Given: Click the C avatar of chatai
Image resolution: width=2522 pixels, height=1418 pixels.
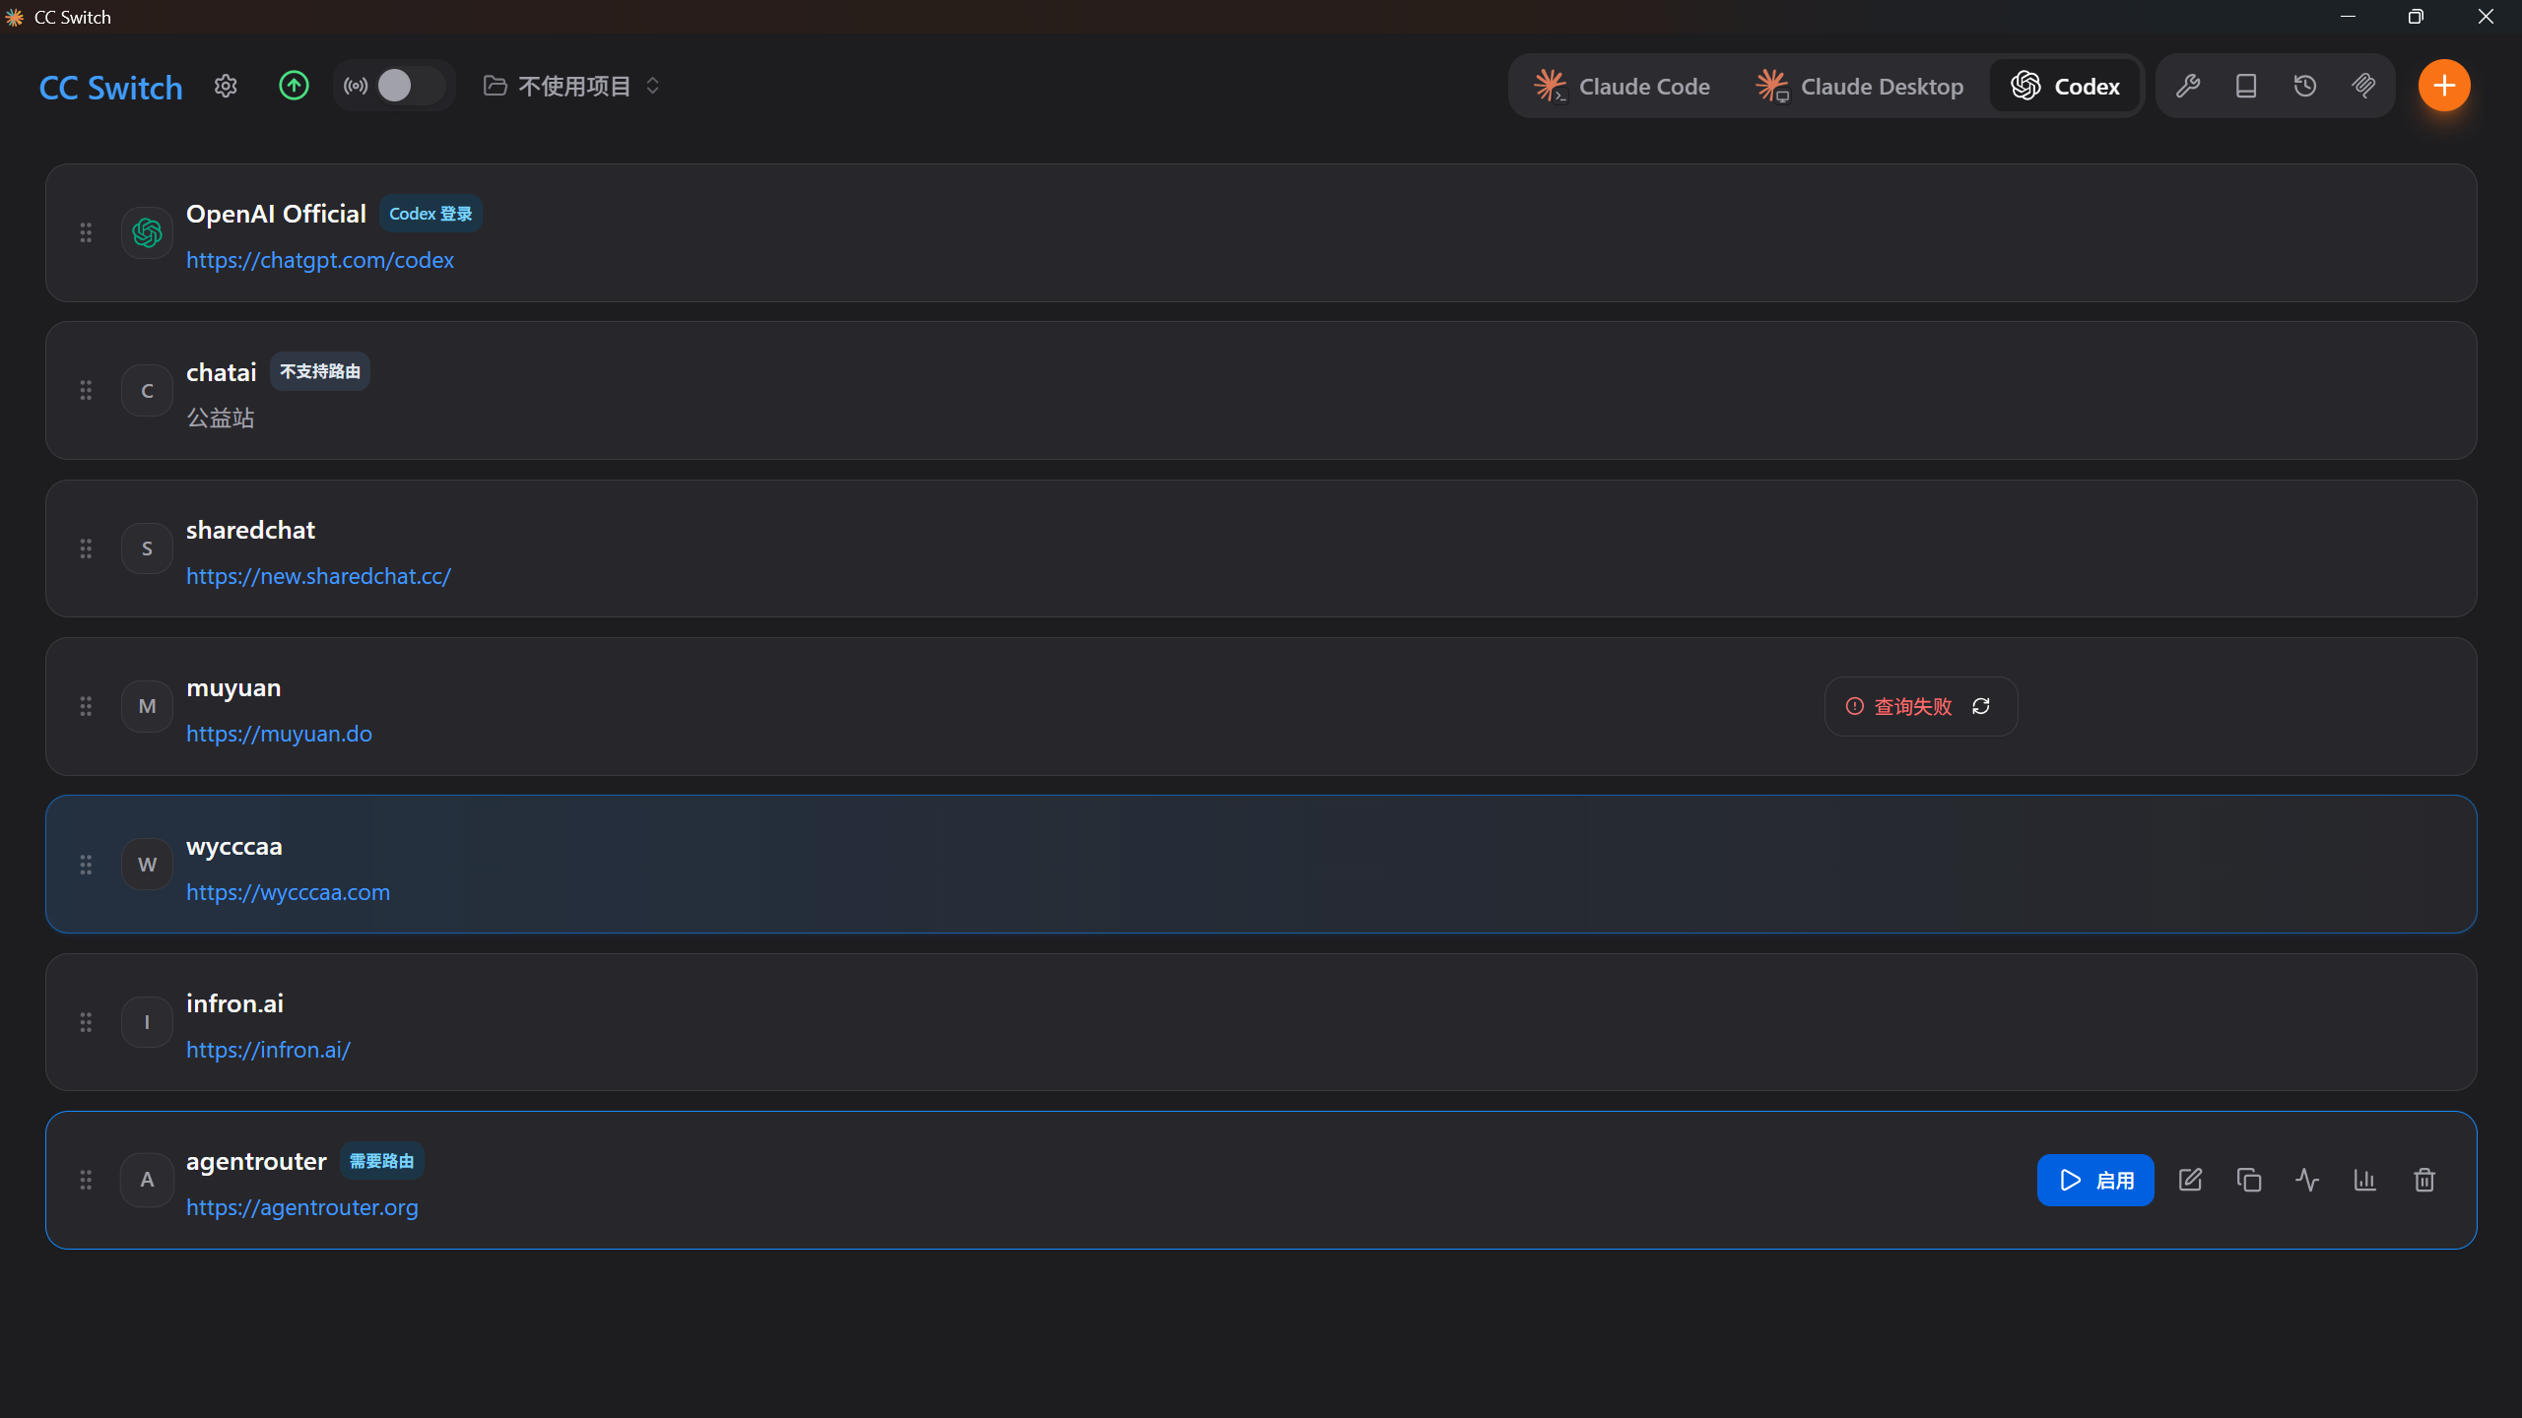Looking at the screenshot, I should click(x=147, y=391).
